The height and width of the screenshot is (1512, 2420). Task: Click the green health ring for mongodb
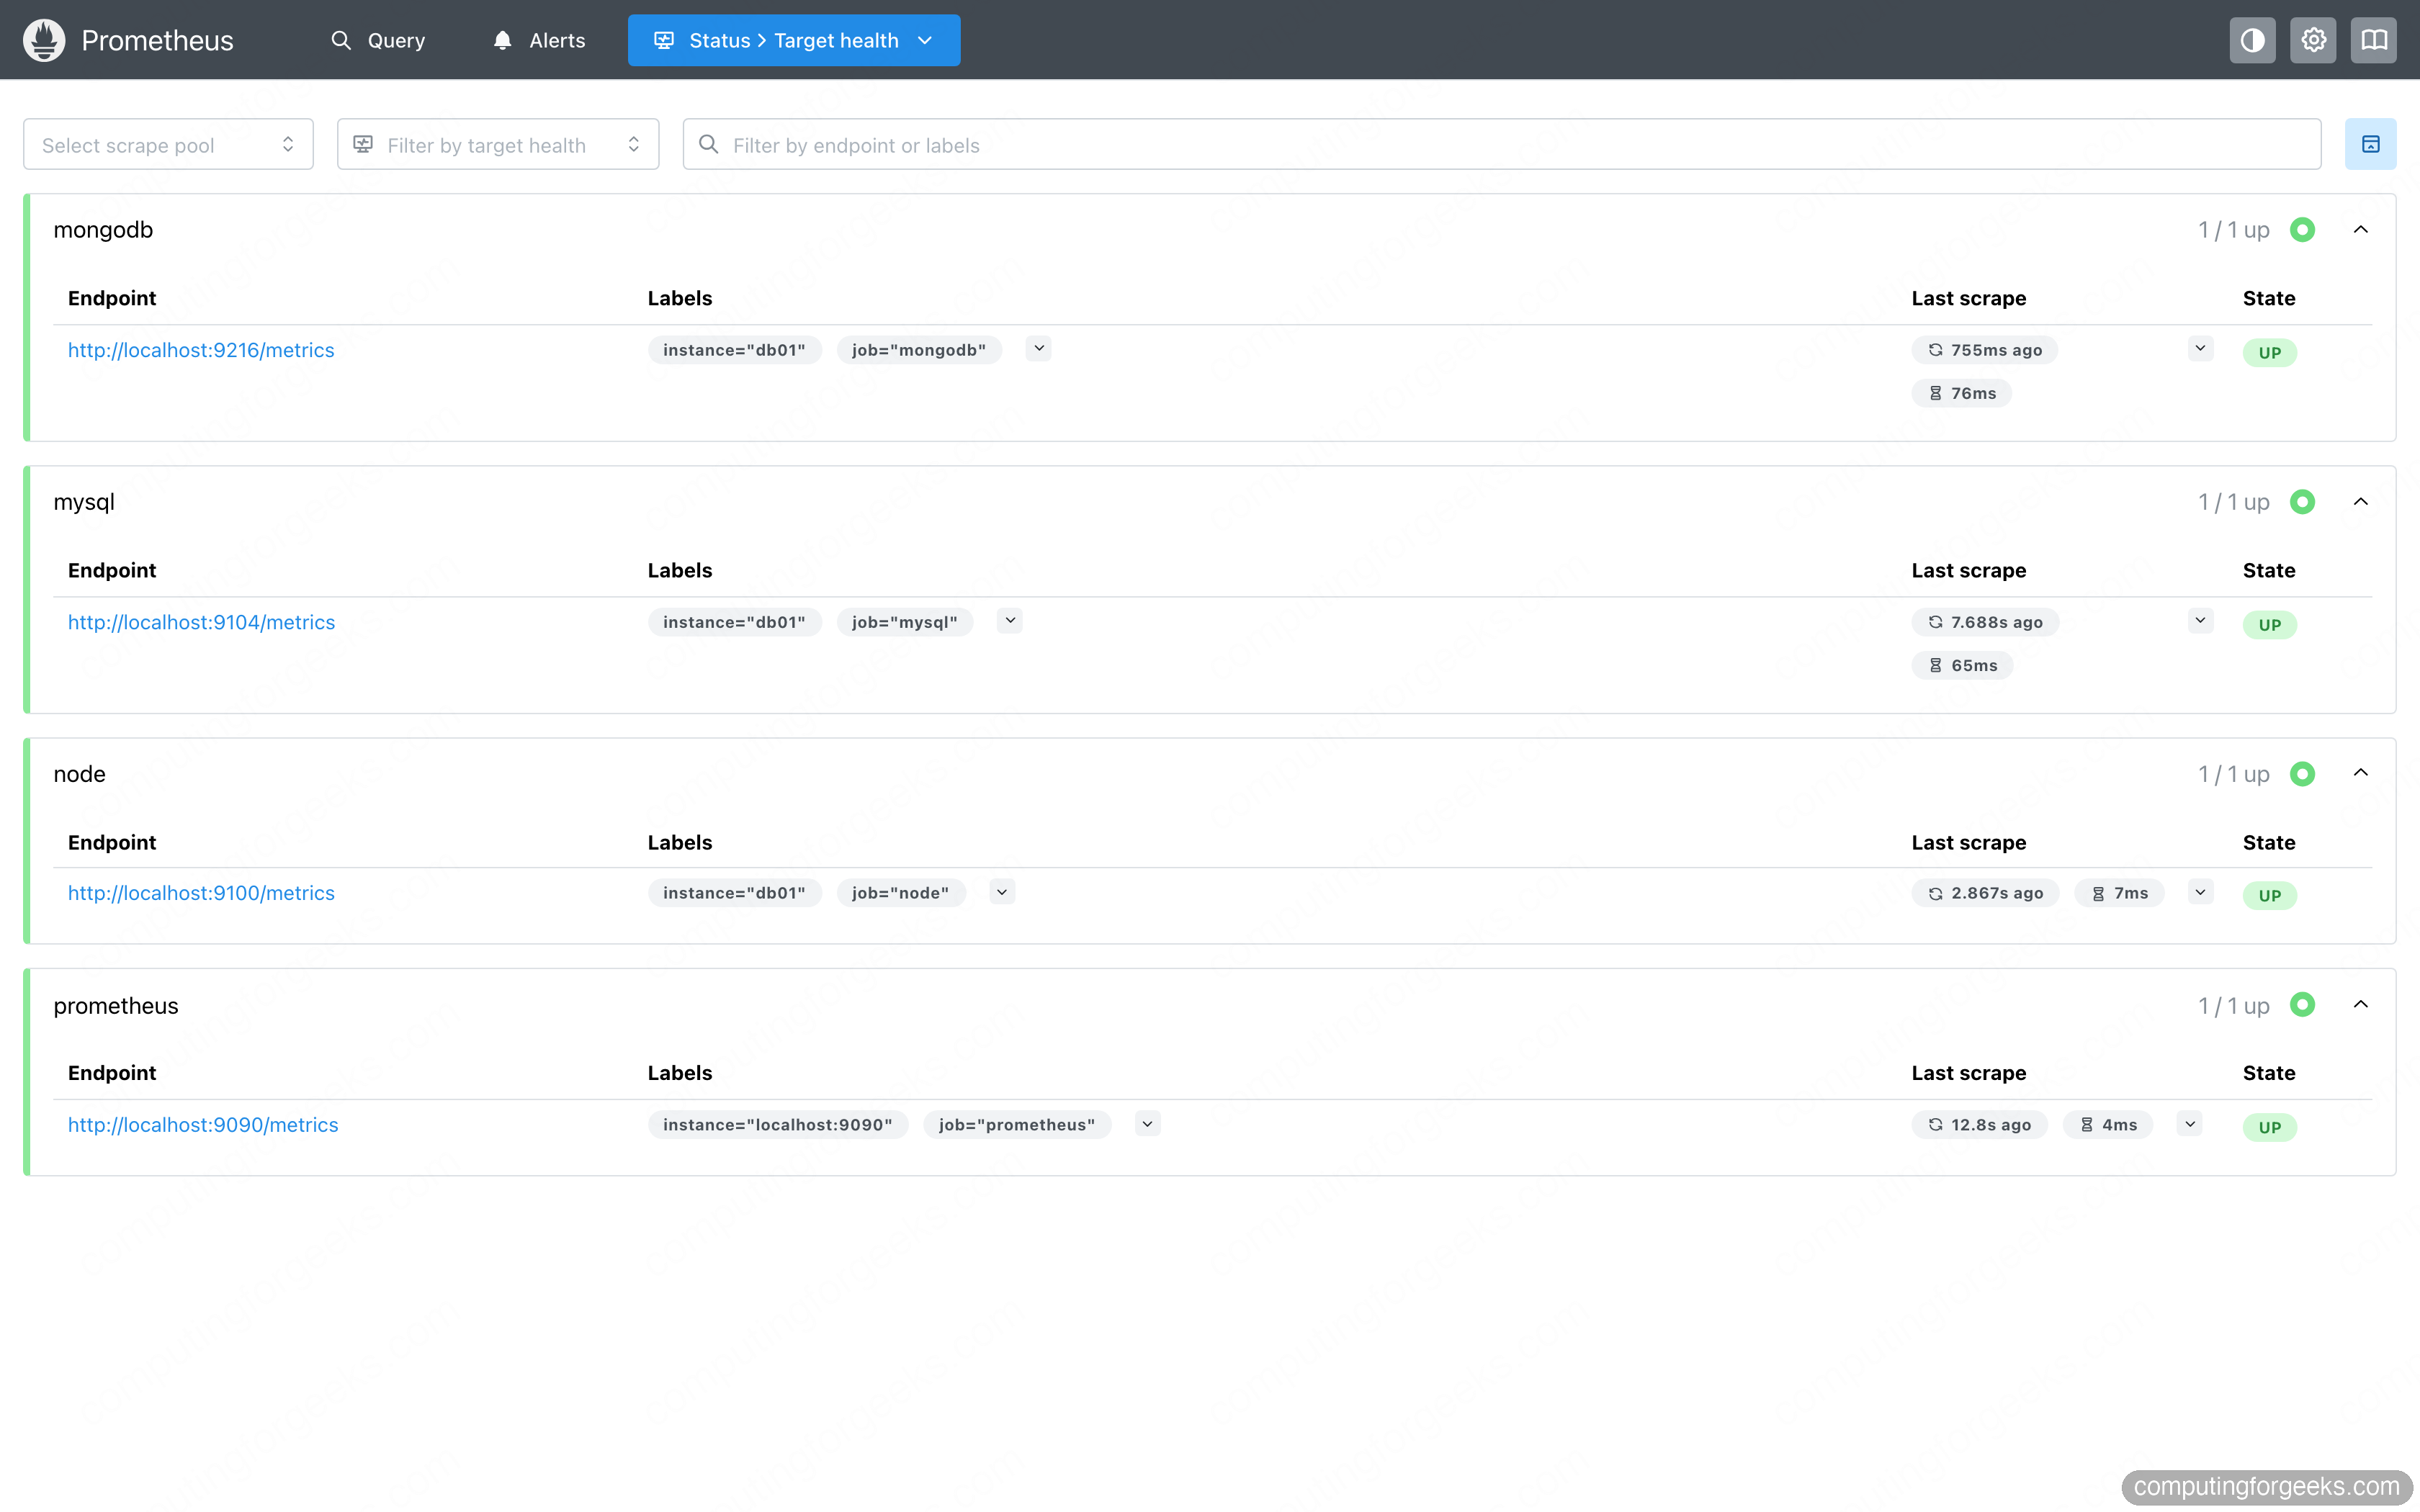point(2302,230)
